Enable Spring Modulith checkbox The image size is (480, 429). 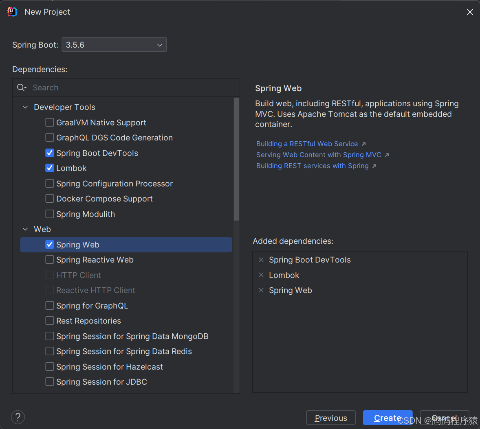[50, 214]
